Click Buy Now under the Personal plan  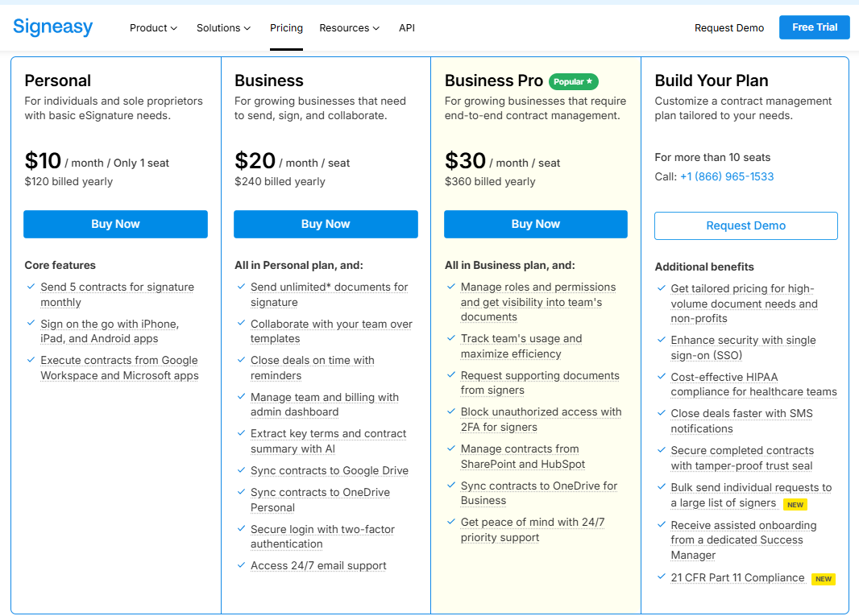[115, 224]
